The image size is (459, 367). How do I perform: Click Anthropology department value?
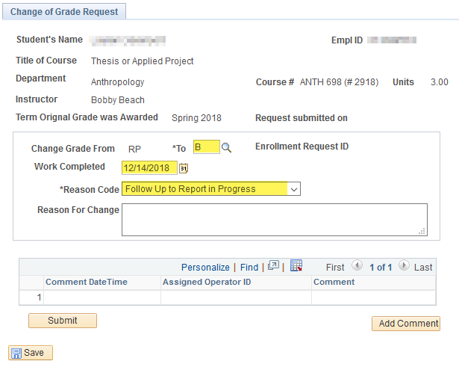point(118,82)
